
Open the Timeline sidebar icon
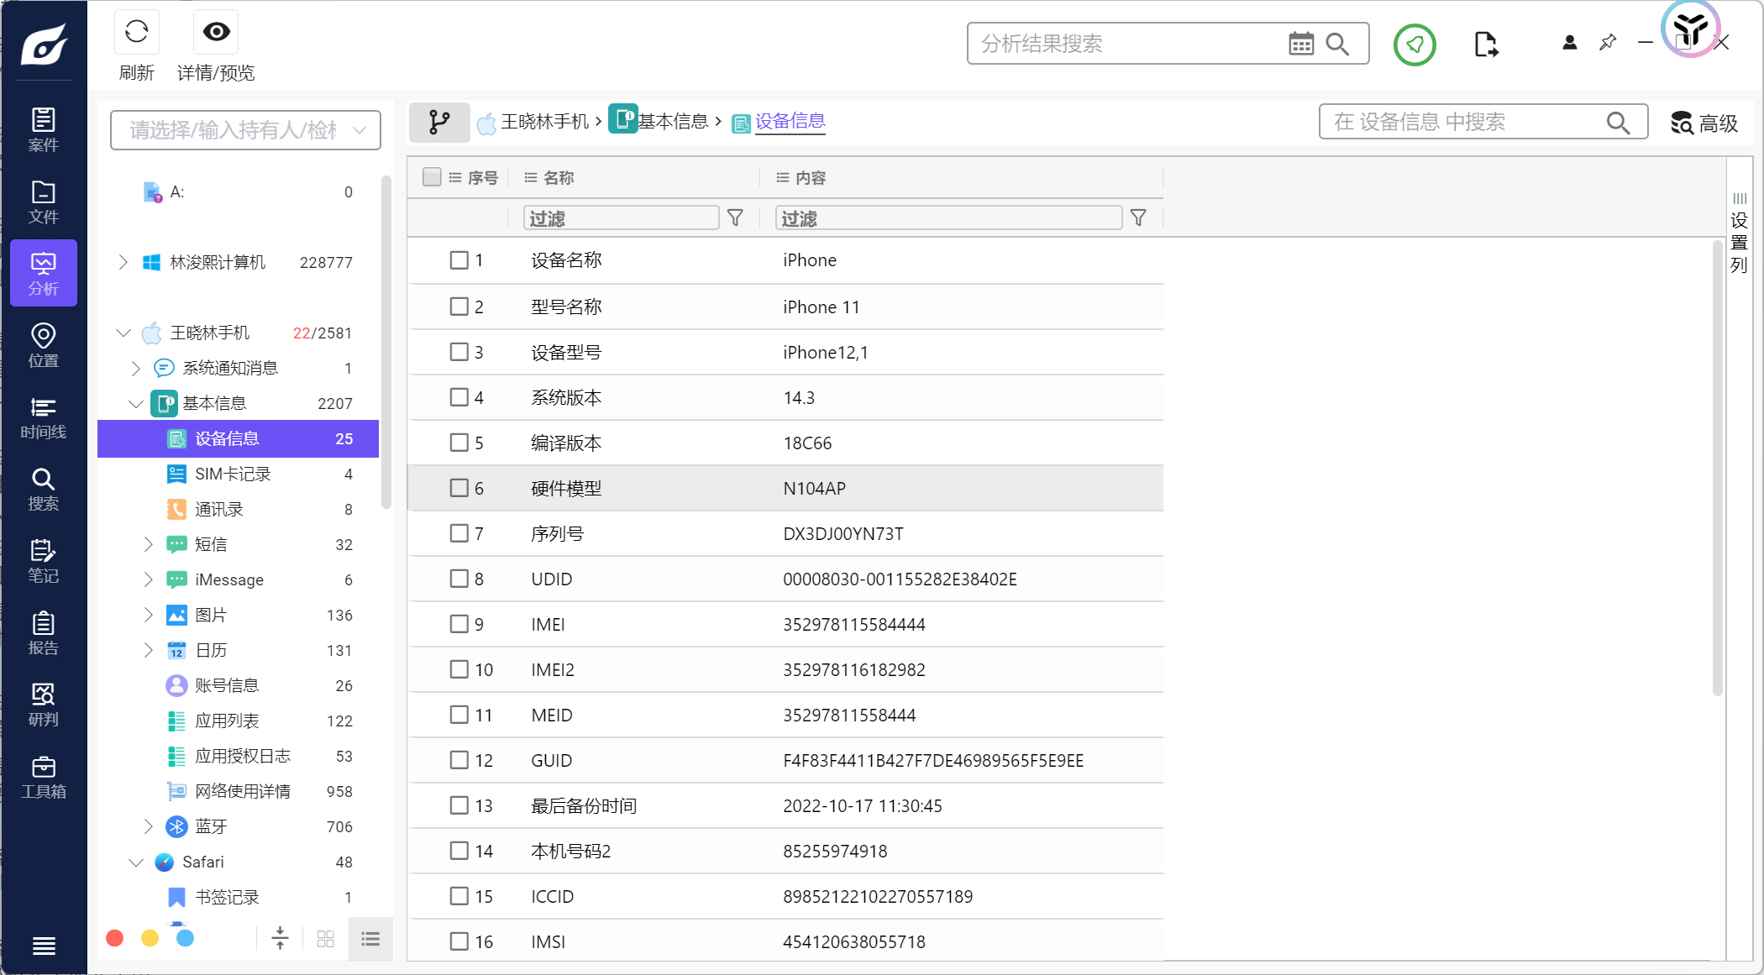(43, 418)
